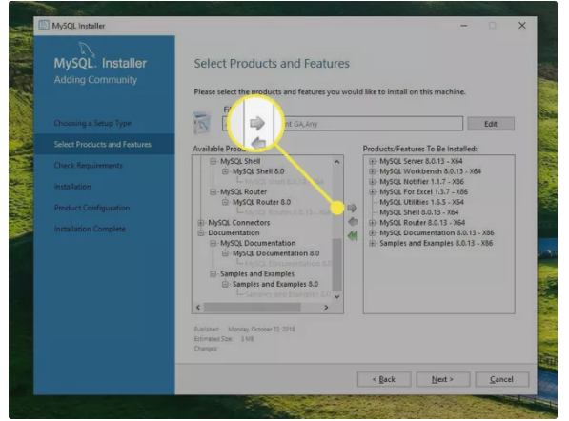Click inside the filter text field
This screenshot has height=421, width=569.
point(342,124)
